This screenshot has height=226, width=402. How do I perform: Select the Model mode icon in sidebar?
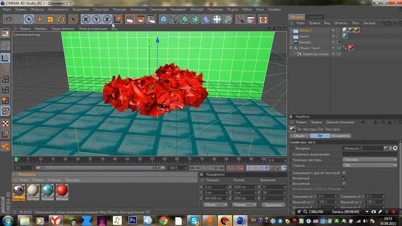[5, 58]
